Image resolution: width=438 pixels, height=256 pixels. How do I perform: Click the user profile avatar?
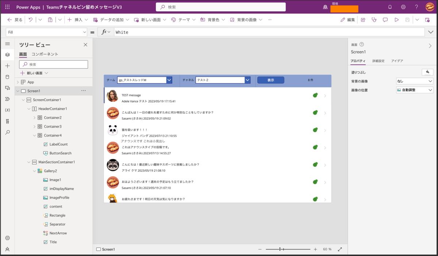tap(430, 7)
